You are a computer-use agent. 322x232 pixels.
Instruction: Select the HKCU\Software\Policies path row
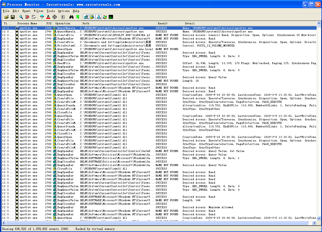pyautogui.click(x=159, y=165)
